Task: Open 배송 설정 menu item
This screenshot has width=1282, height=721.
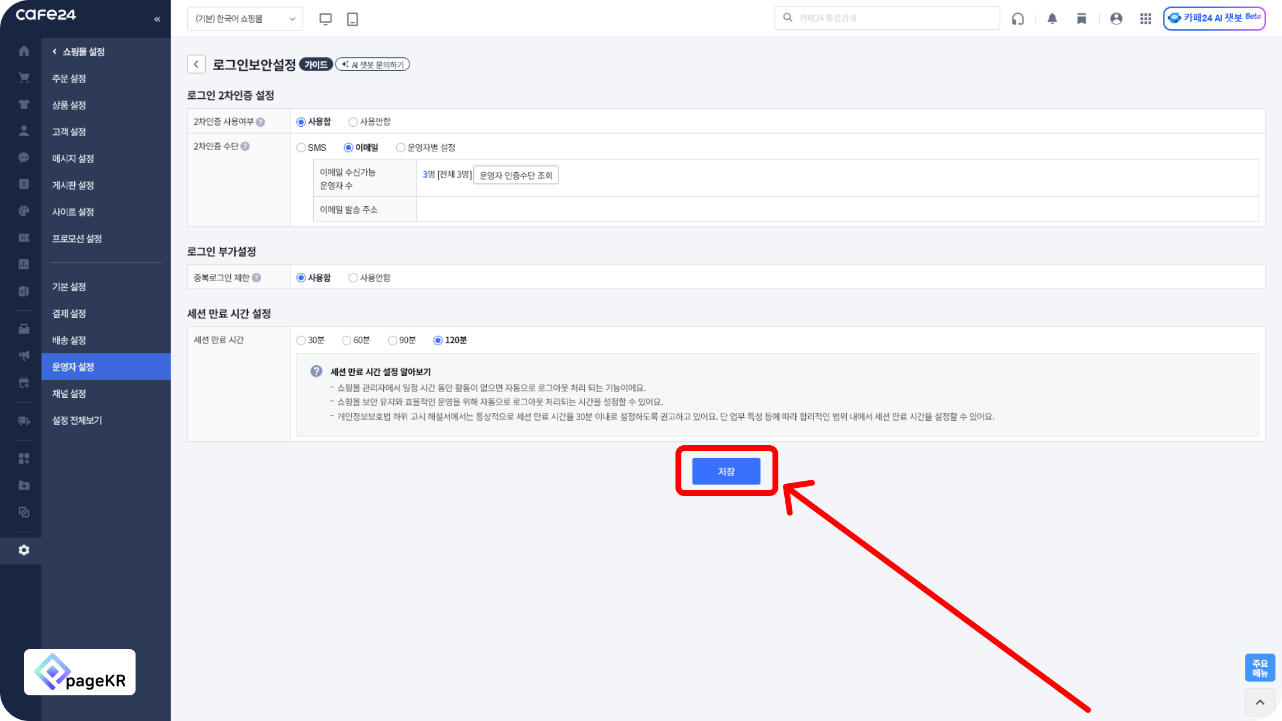Action: pos(69,340)
